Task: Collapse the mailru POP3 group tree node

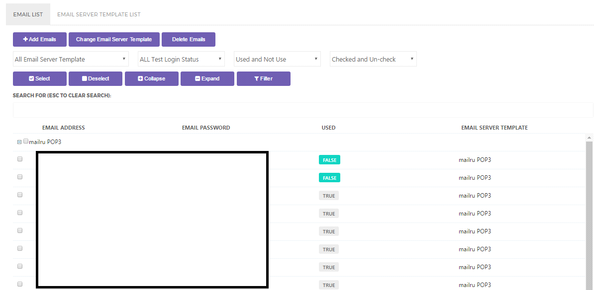Action: (x=19, y=142)
